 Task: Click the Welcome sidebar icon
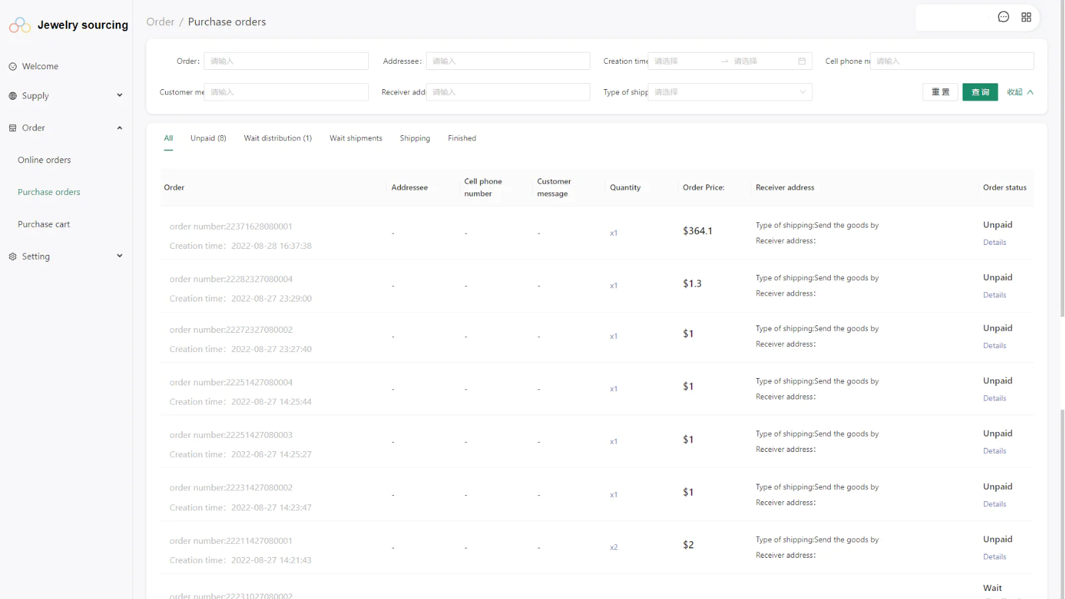(13, 67)
